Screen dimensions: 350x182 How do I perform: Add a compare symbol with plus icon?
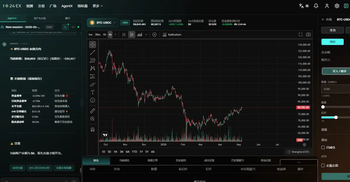coord(155,35)
